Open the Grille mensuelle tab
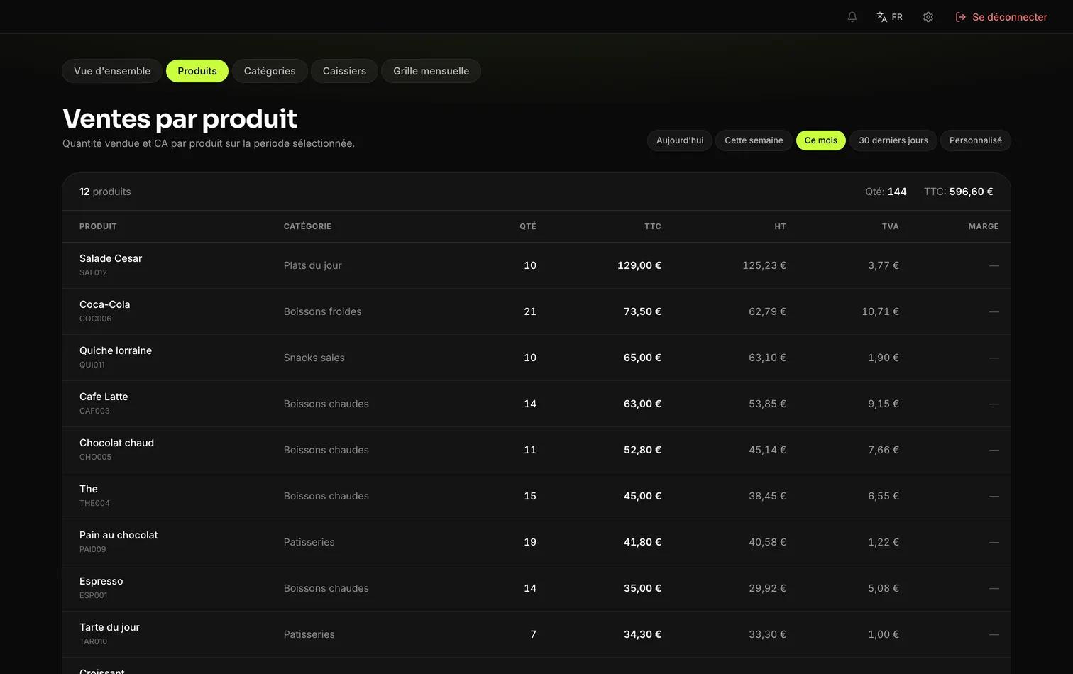Viewport: 1073px width, 674px height. tap(431, 71)
